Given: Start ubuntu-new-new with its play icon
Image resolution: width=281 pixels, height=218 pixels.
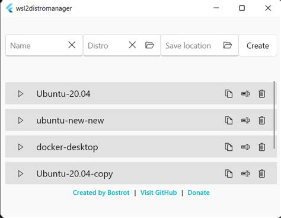Looking at the screenshot, I should pos(21,121).
